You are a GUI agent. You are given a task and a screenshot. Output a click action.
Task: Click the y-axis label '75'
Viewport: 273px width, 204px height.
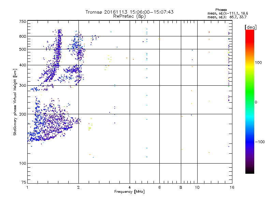(x=24, y=182)
